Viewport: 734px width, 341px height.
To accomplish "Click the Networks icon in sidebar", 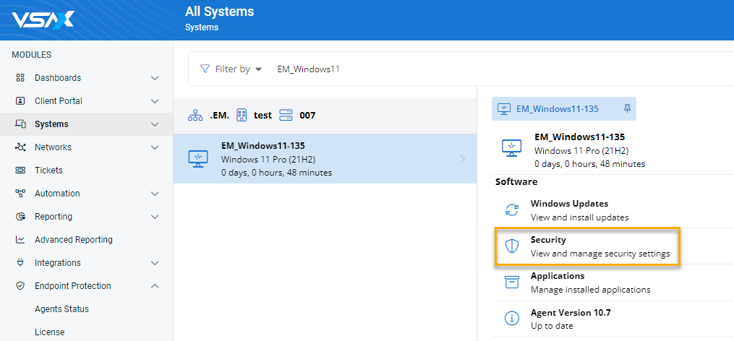I will (20, 147).
